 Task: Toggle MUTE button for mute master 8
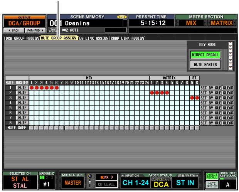(22, 123)
